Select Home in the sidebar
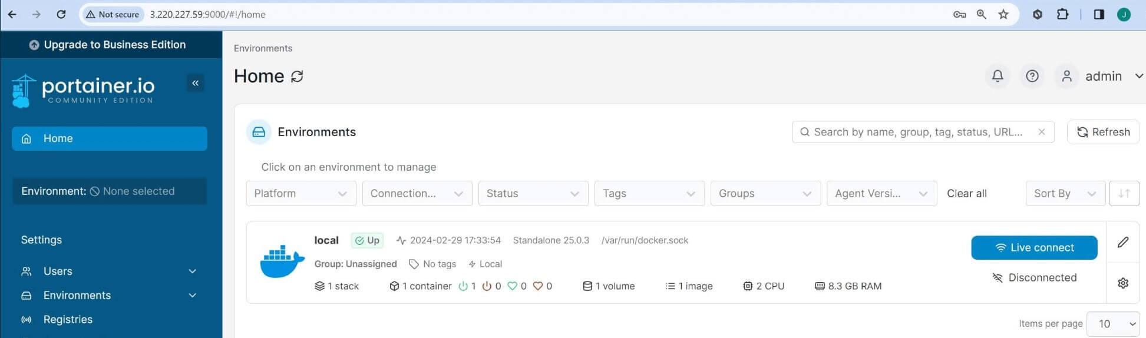Viewport: 1146px width, 338px height. [110, 138]
